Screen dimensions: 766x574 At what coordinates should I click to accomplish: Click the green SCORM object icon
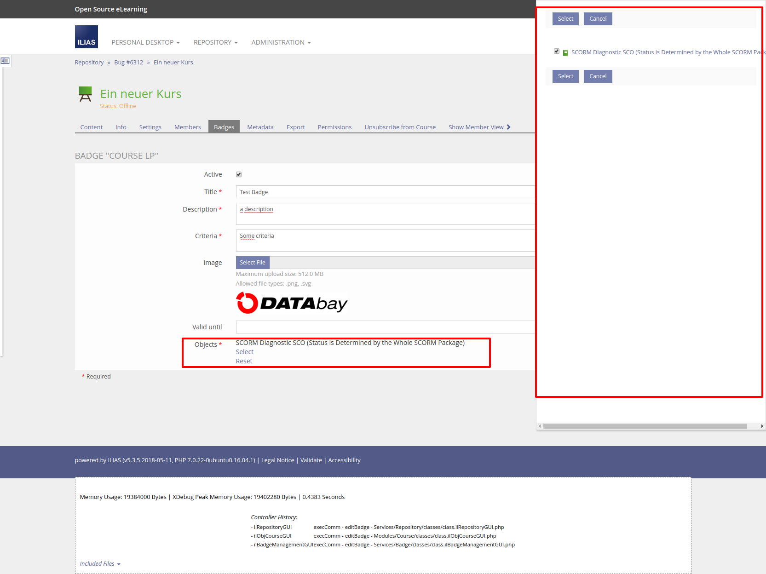click(x=565, y=53)
